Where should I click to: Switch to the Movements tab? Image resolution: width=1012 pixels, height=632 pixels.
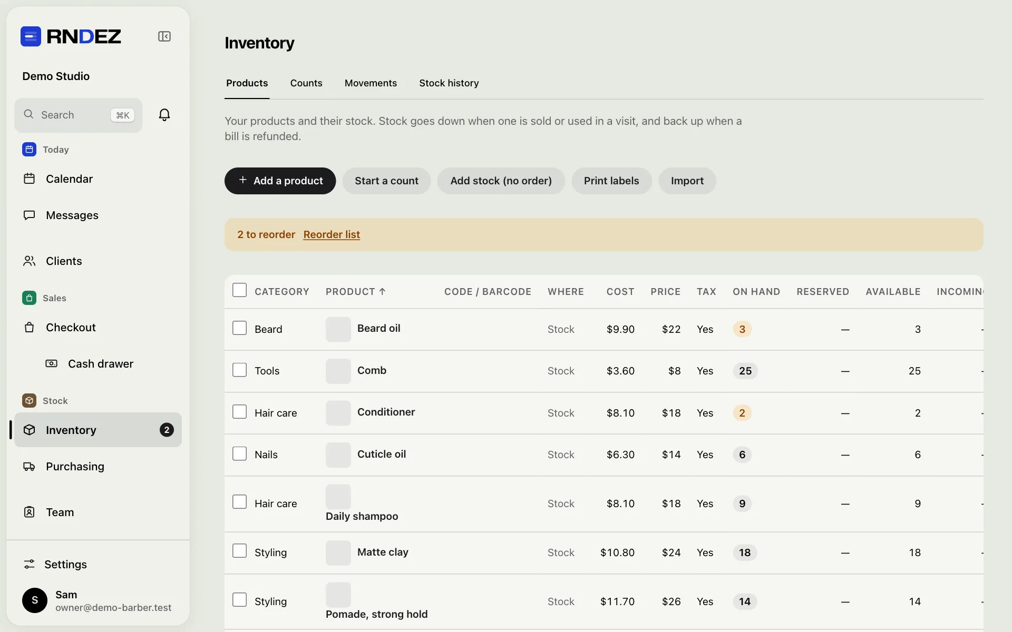tap(371, 83)
